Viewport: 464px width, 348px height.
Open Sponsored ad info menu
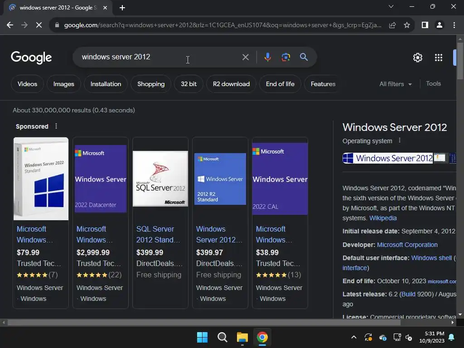point(56,126)
